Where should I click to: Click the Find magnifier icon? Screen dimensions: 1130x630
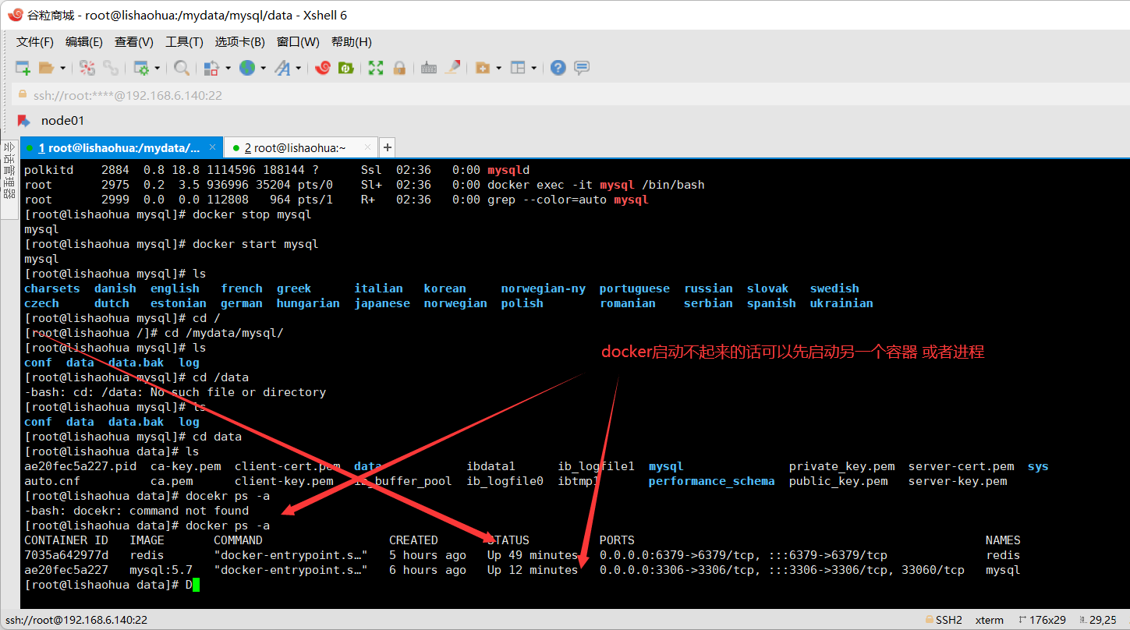point(182,68)
